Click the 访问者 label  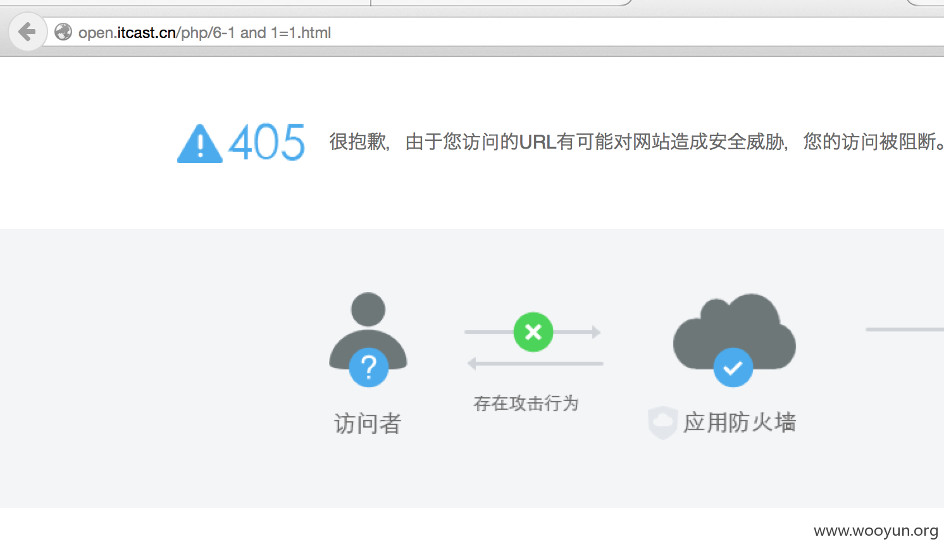368,423
